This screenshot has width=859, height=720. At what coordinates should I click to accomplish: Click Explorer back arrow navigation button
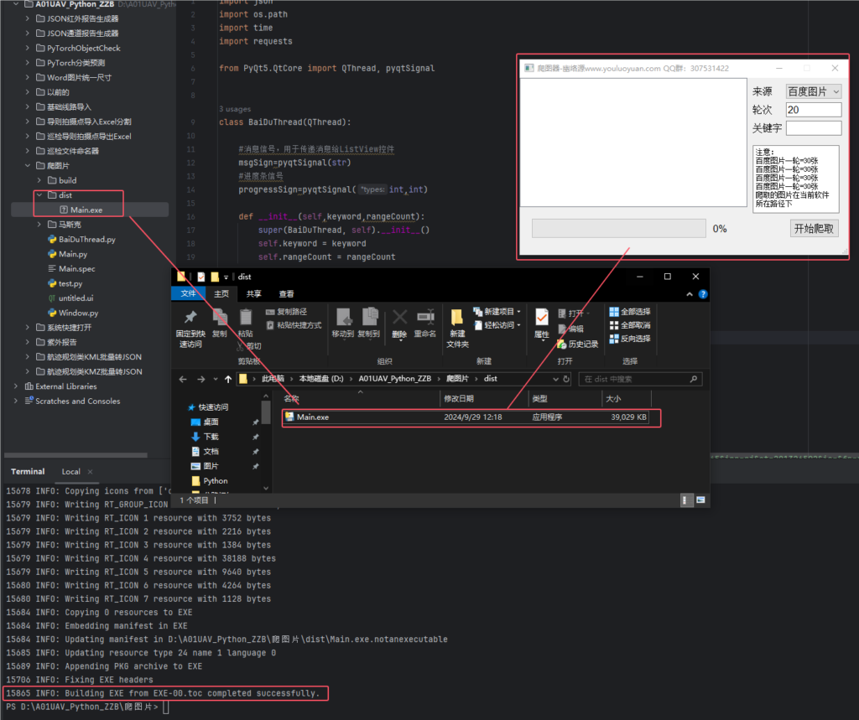point(183,379)
